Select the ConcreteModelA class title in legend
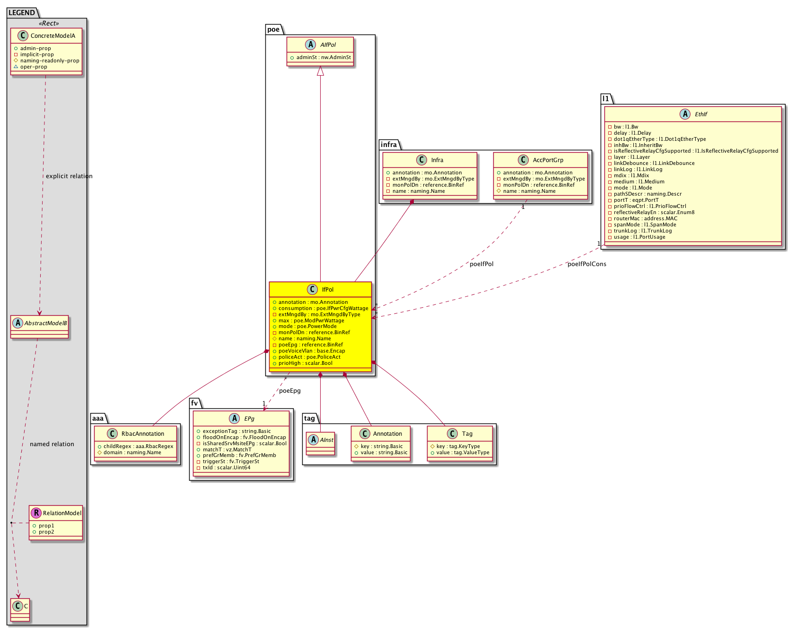The height and width of the screenshot is (630, 795). pyautogui.click(x=52, y=35)
